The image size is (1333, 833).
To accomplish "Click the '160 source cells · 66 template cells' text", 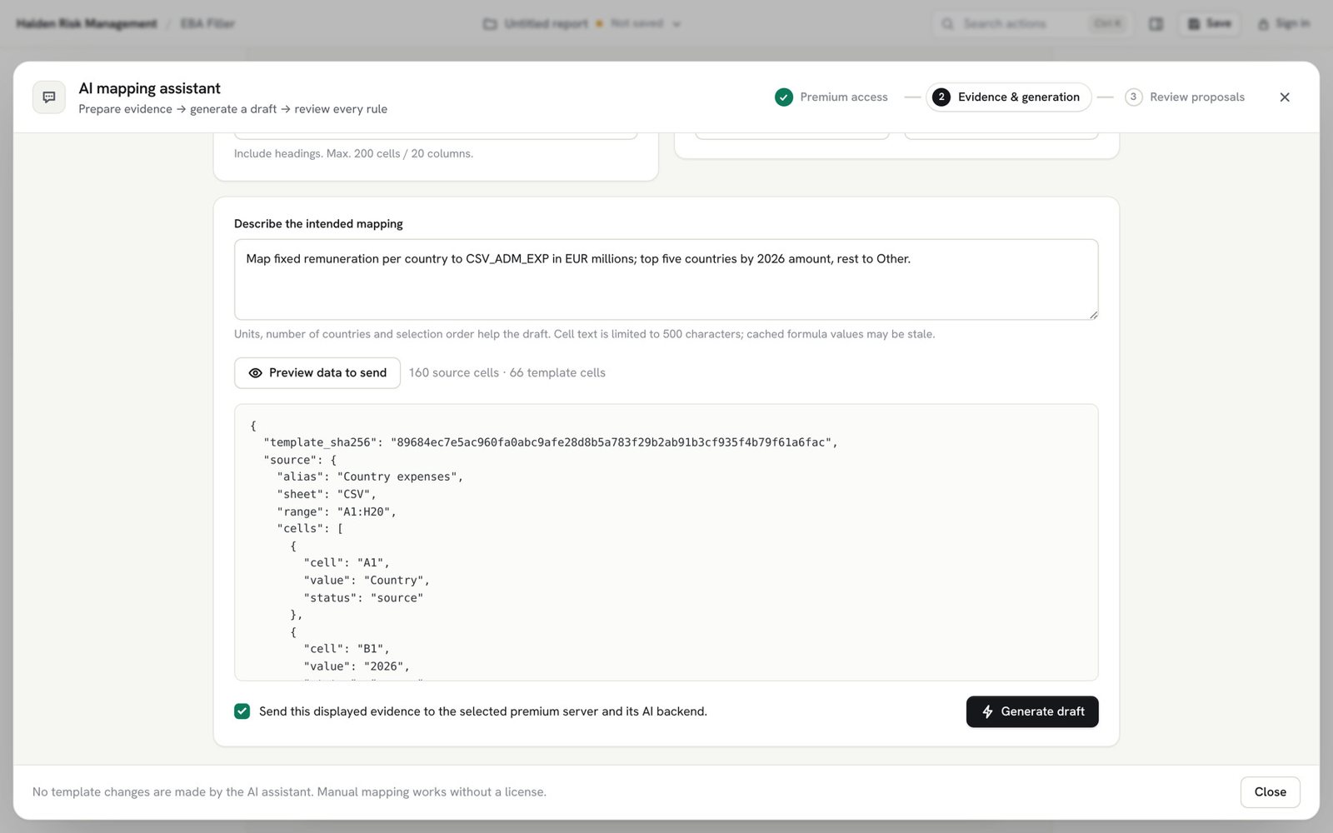I will point(507,373).
